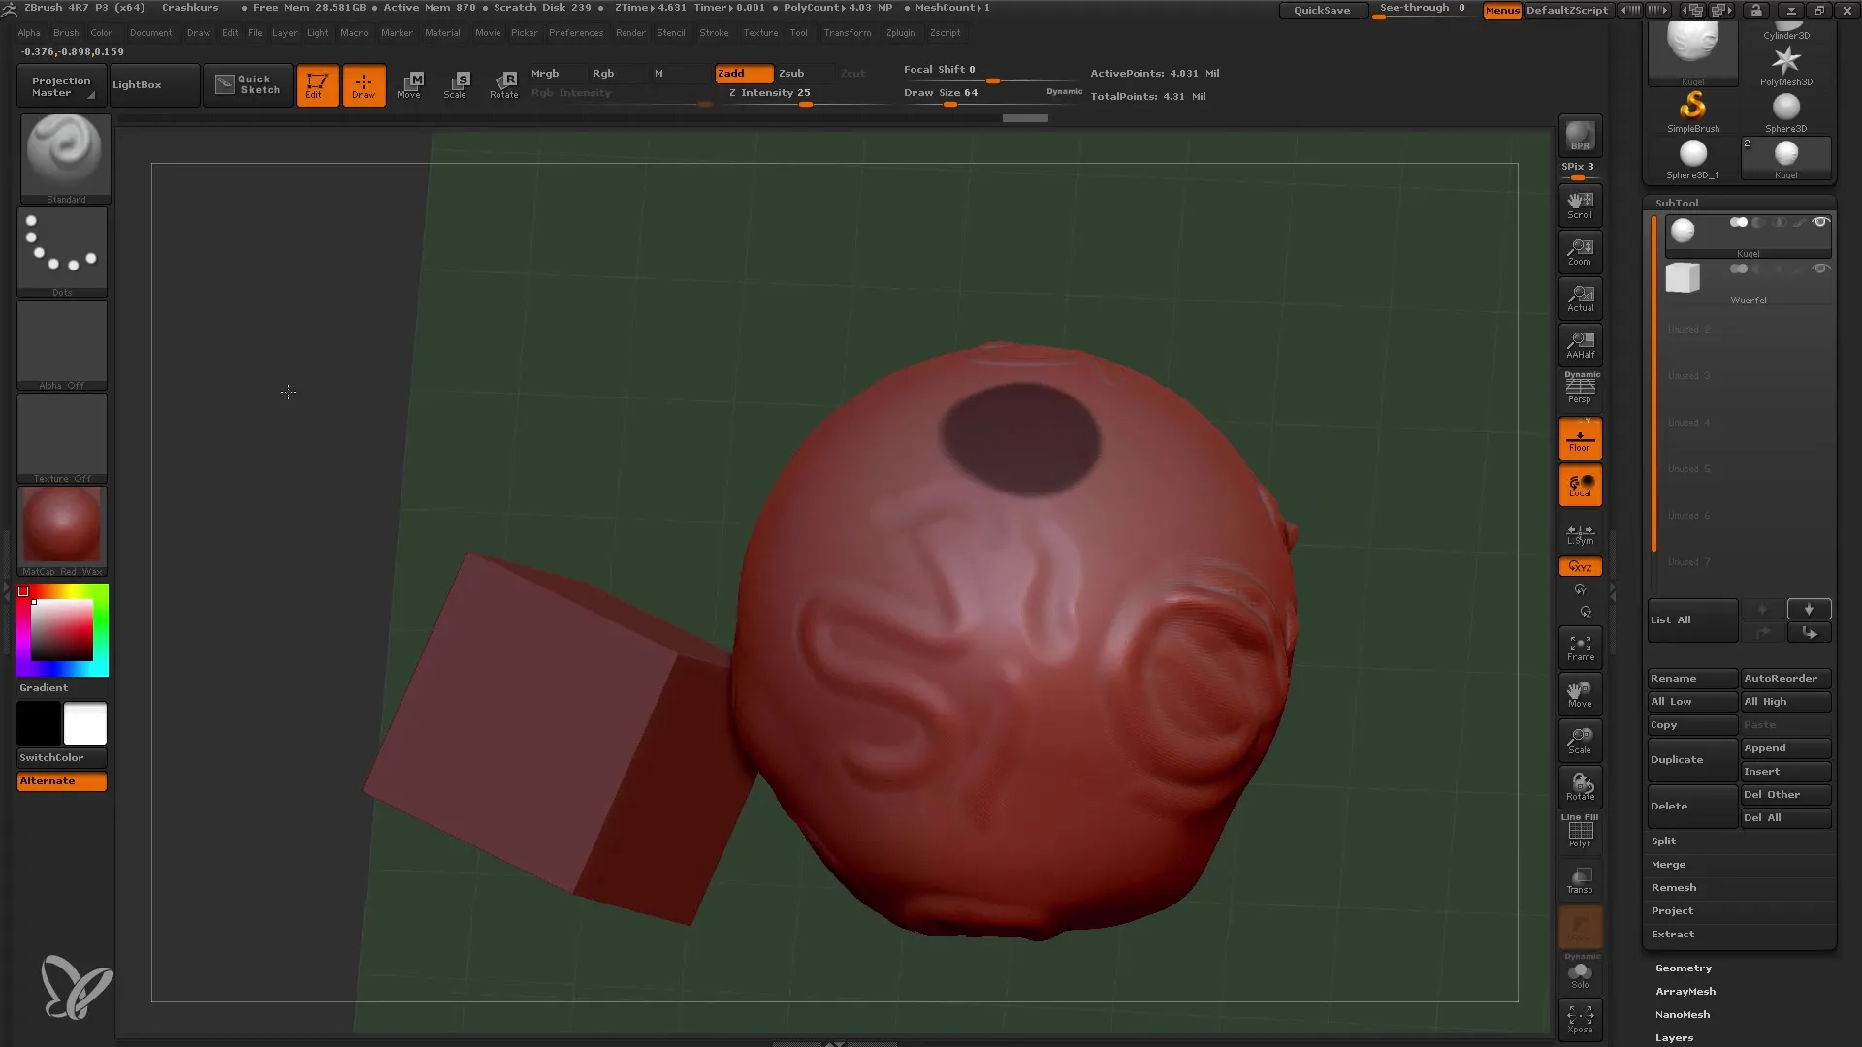Open the Preferences menu item
The width and height of the screenshot is (1862, 1047).
click(575, 32)
